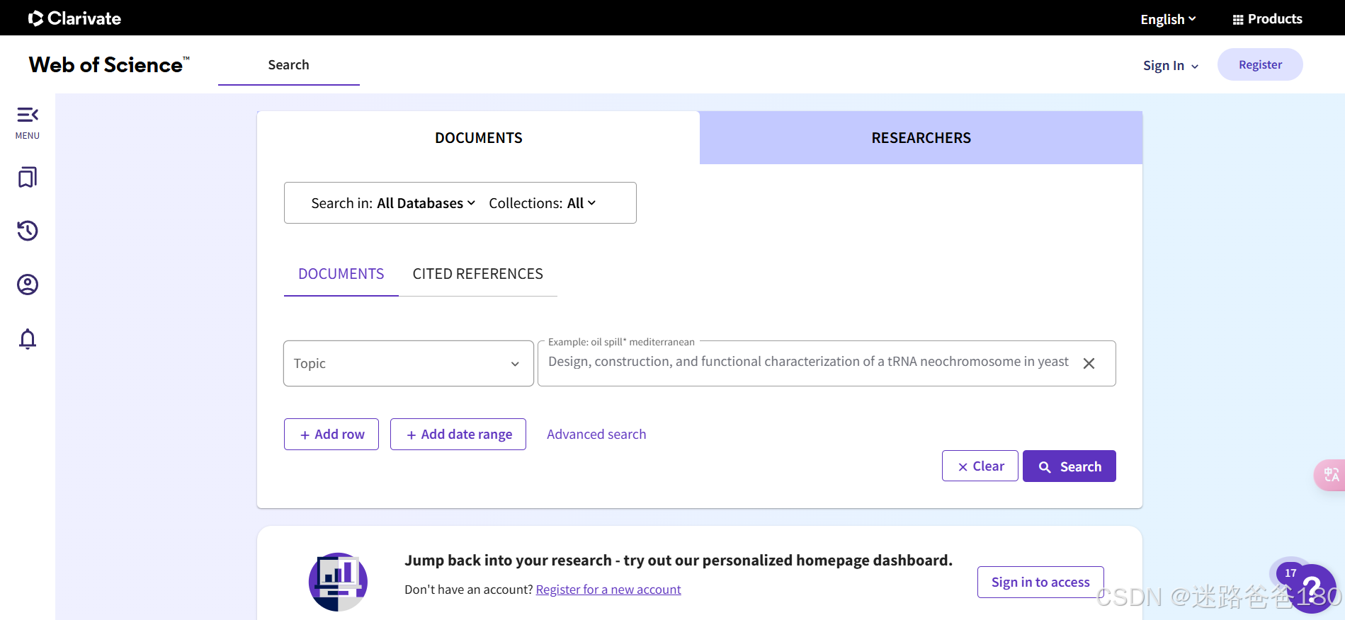Open the alerts bell icon
This screenshot has width=1345, height=620.
(x=28, y=339)
